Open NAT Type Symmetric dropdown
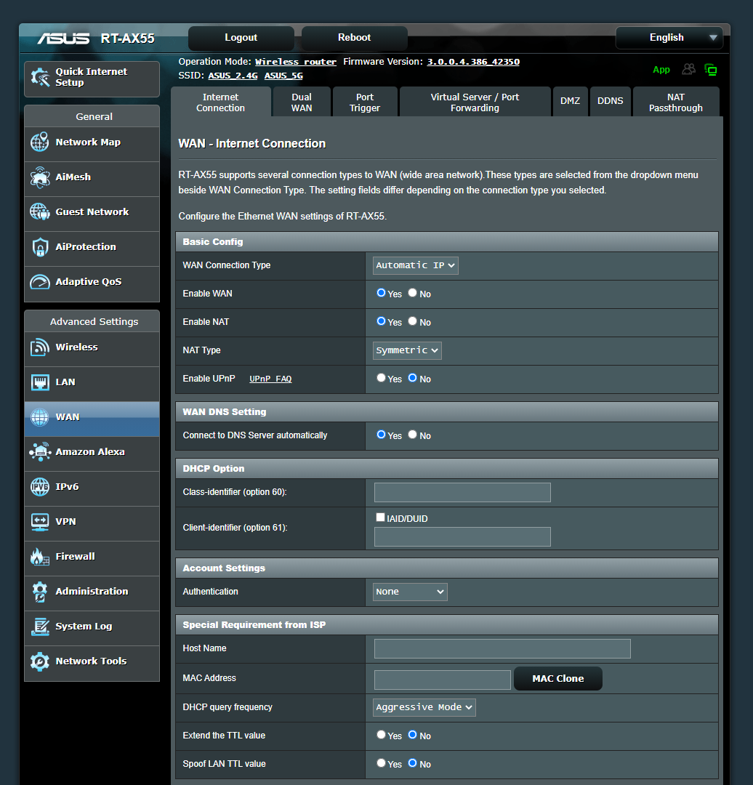 coord(407,350)
